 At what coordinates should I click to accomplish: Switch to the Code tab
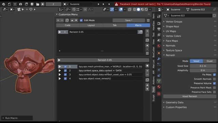(x=67, y=25)
